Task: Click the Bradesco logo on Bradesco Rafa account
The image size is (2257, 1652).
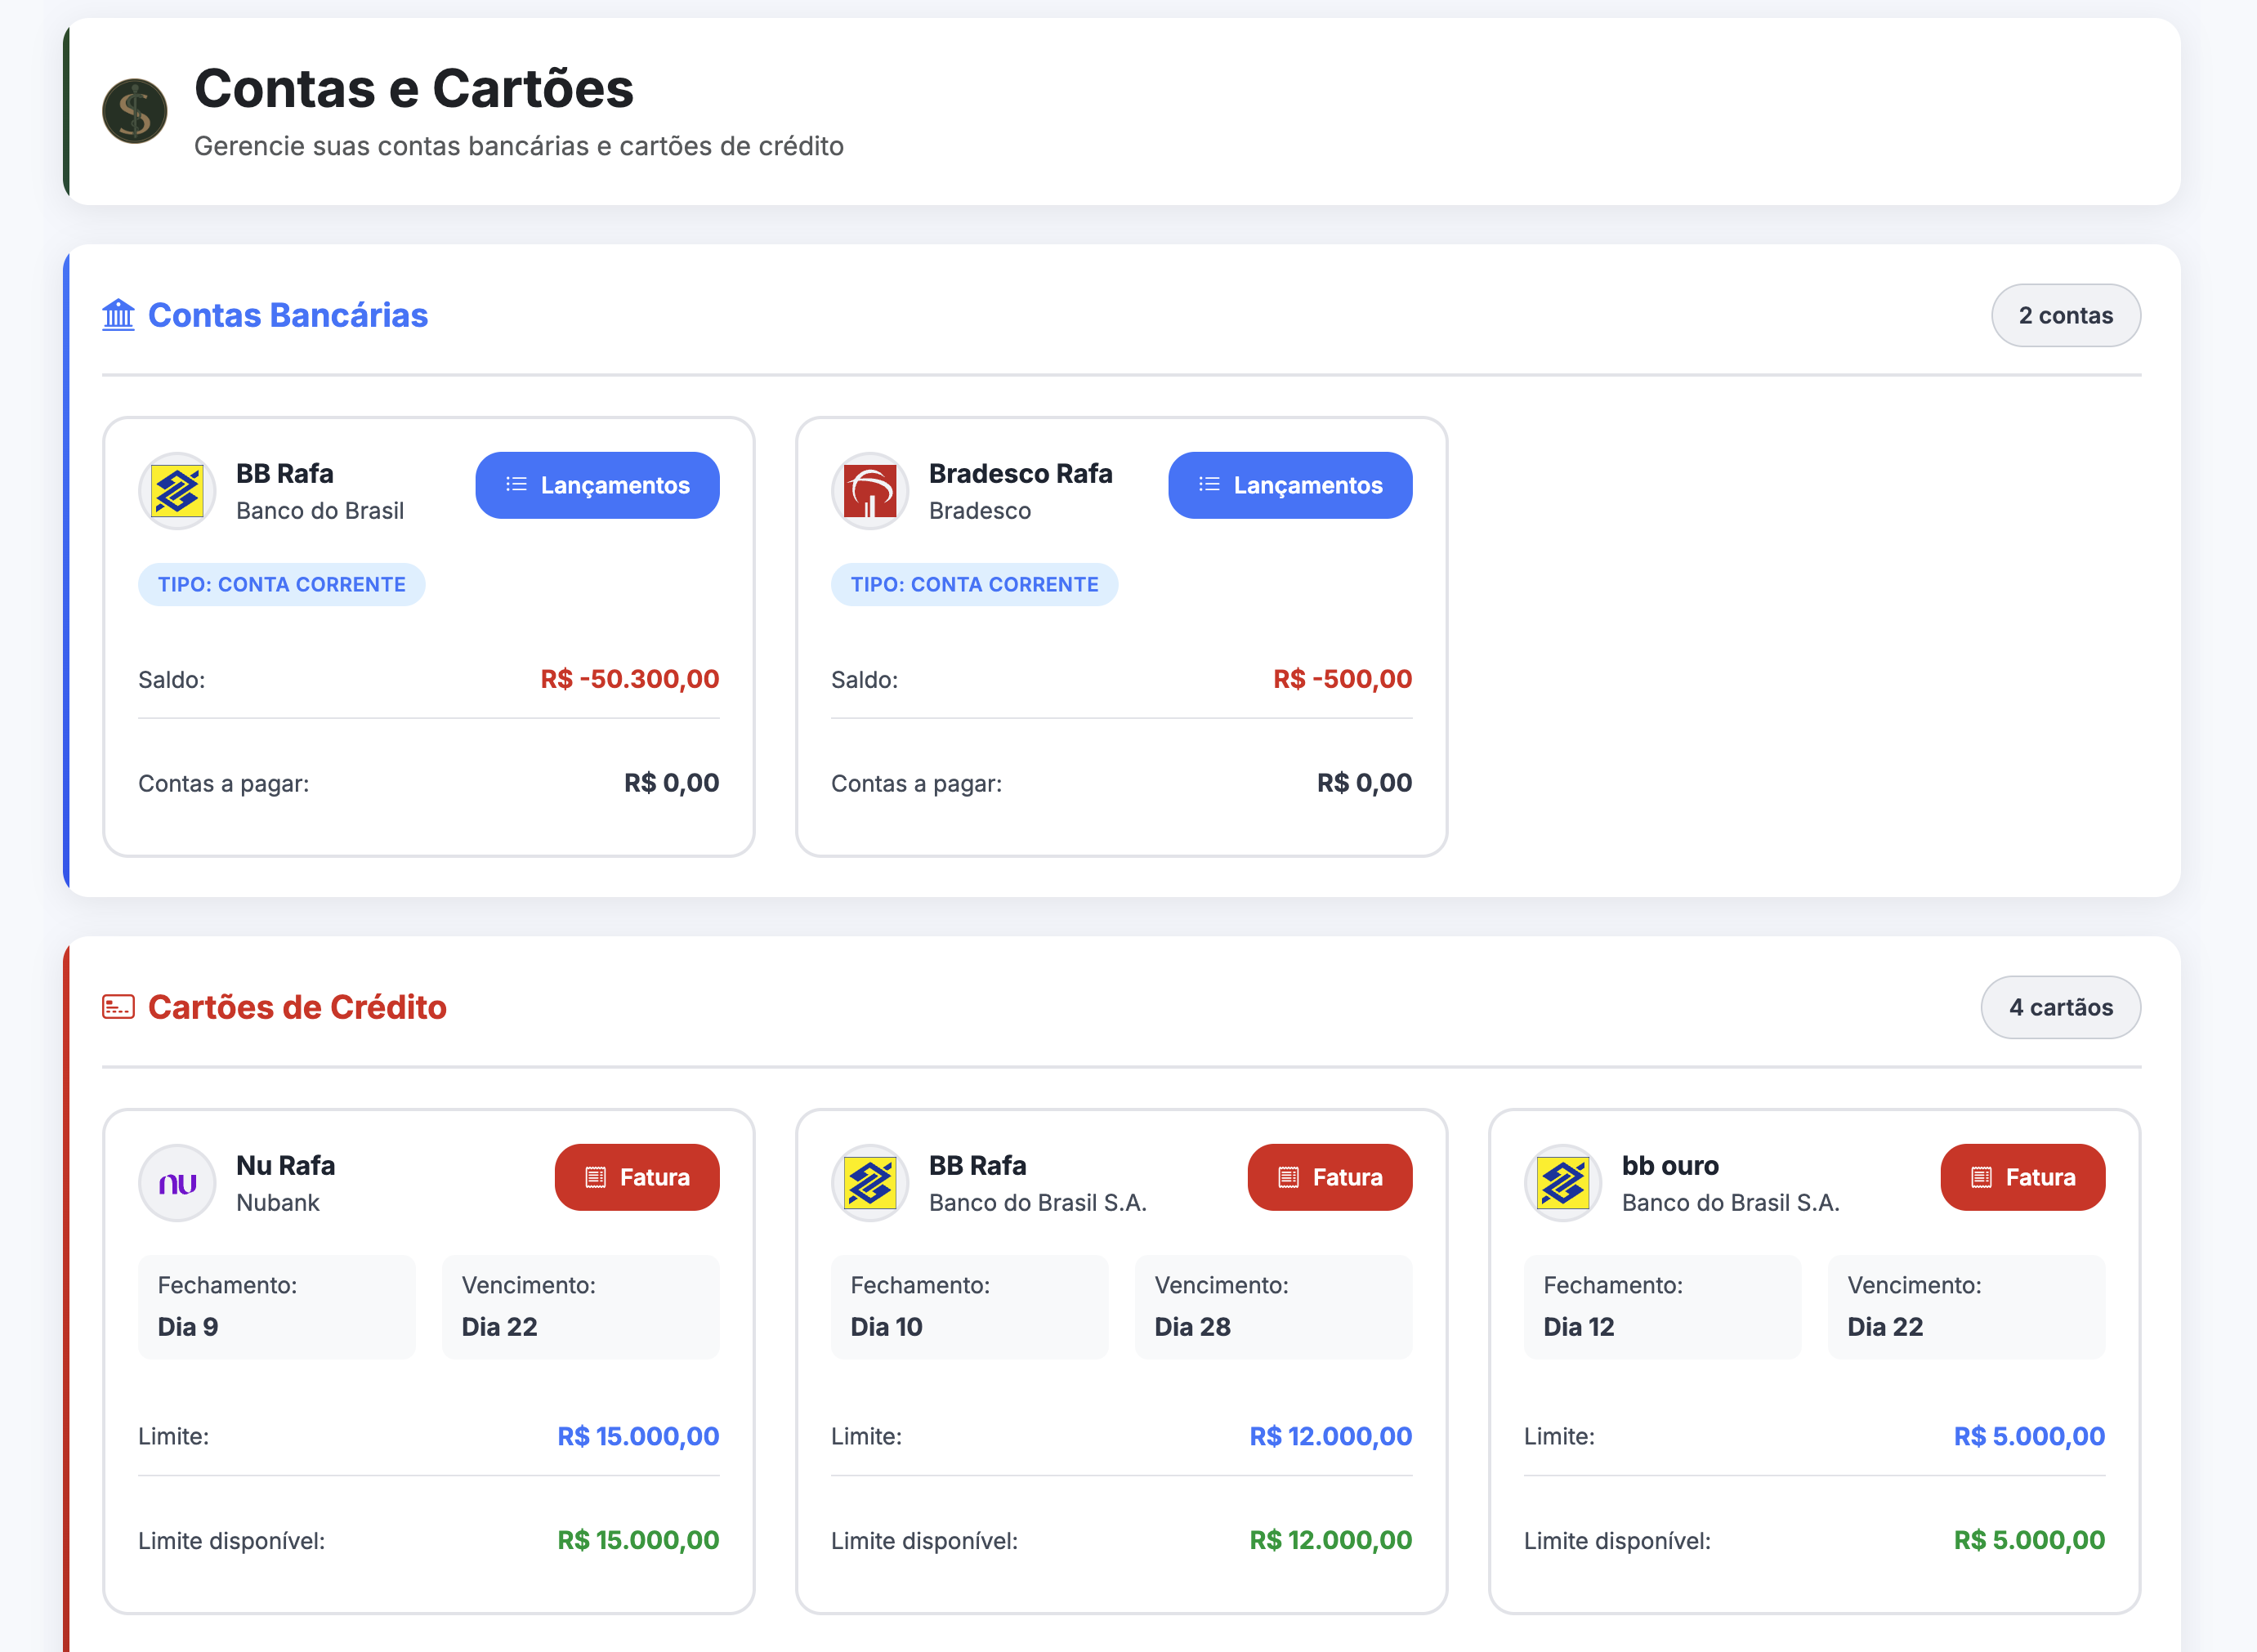Action: click(x=870, y=491)
